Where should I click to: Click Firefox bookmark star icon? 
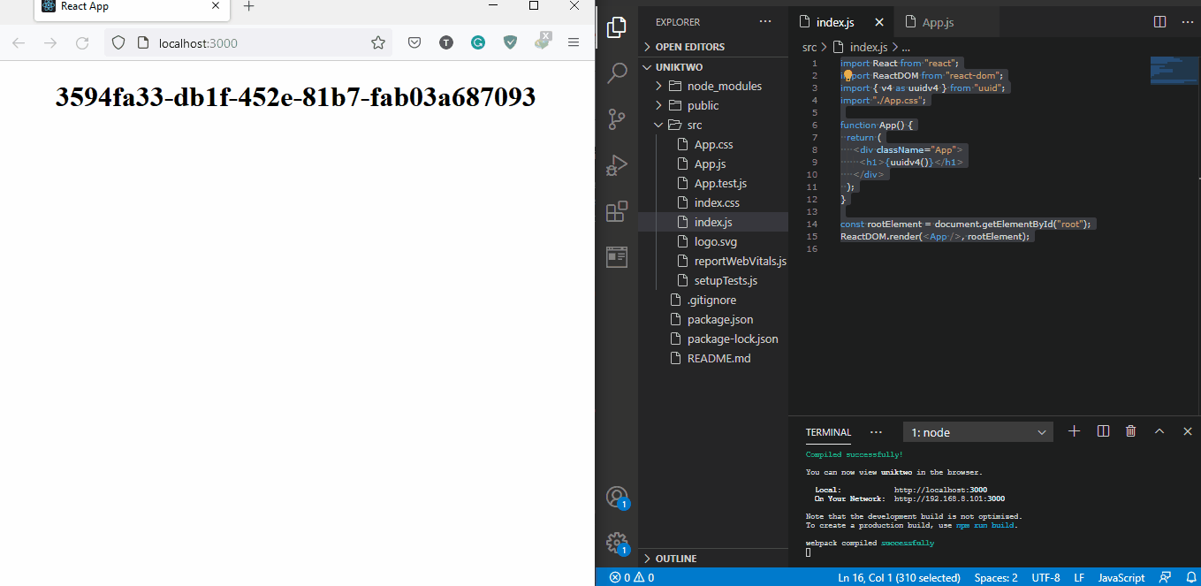pyautogui.click(x=378, y=42)
